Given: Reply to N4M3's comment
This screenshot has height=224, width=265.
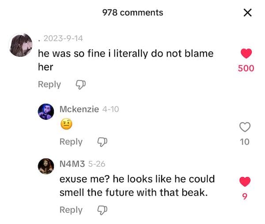Looking at the screenshot, I should click(x=71, y=210).
